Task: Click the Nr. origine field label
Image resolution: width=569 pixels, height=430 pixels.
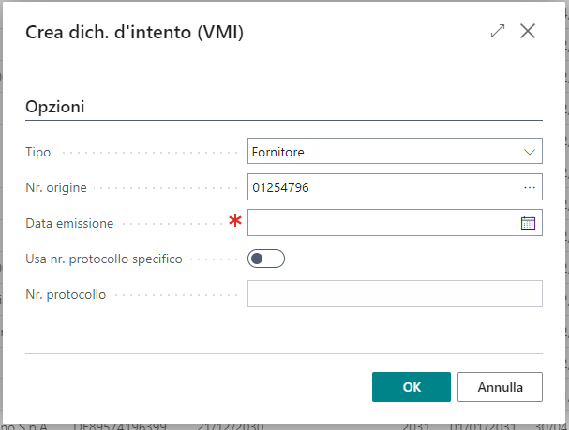Action: (56, 187)
